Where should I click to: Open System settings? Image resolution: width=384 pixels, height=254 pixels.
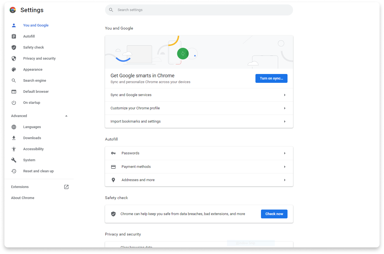point(29,160)
